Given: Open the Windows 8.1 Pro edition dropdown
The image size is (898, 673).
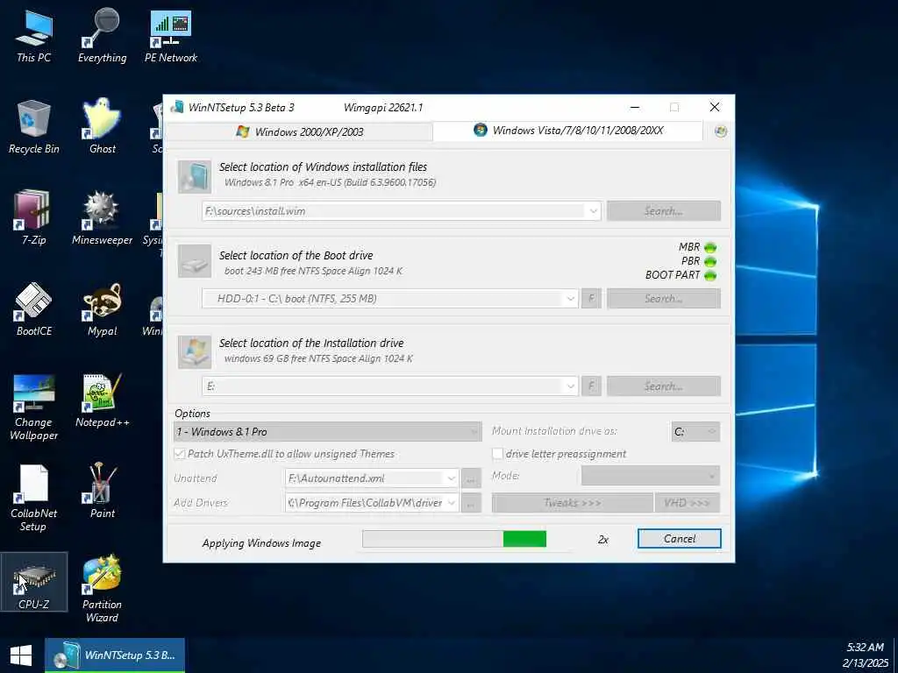Looking at the screenshot, I should 327,431.
